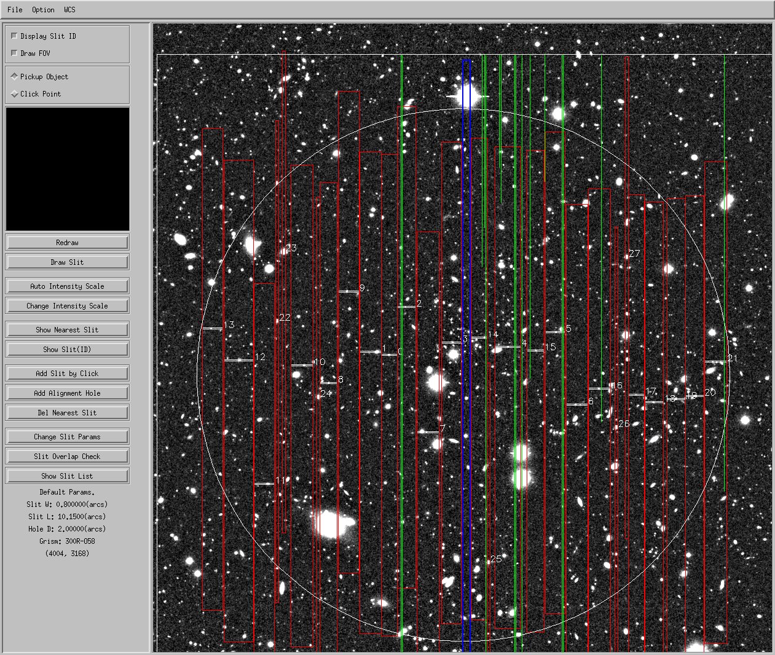Pick slit marker labeled 9
This screenshot has width=775, height=655.
click(348, 291)
